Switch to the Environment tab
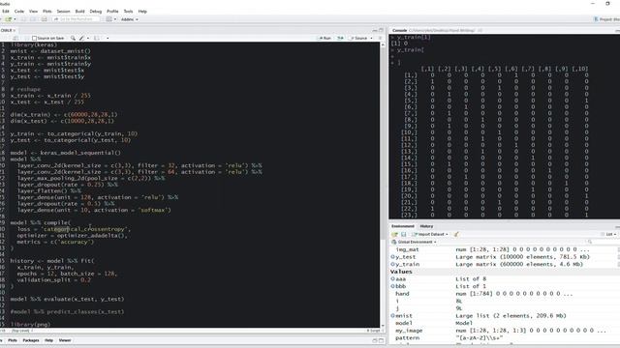This screenshot has width=620, height=348. click(x=403, y=226)
